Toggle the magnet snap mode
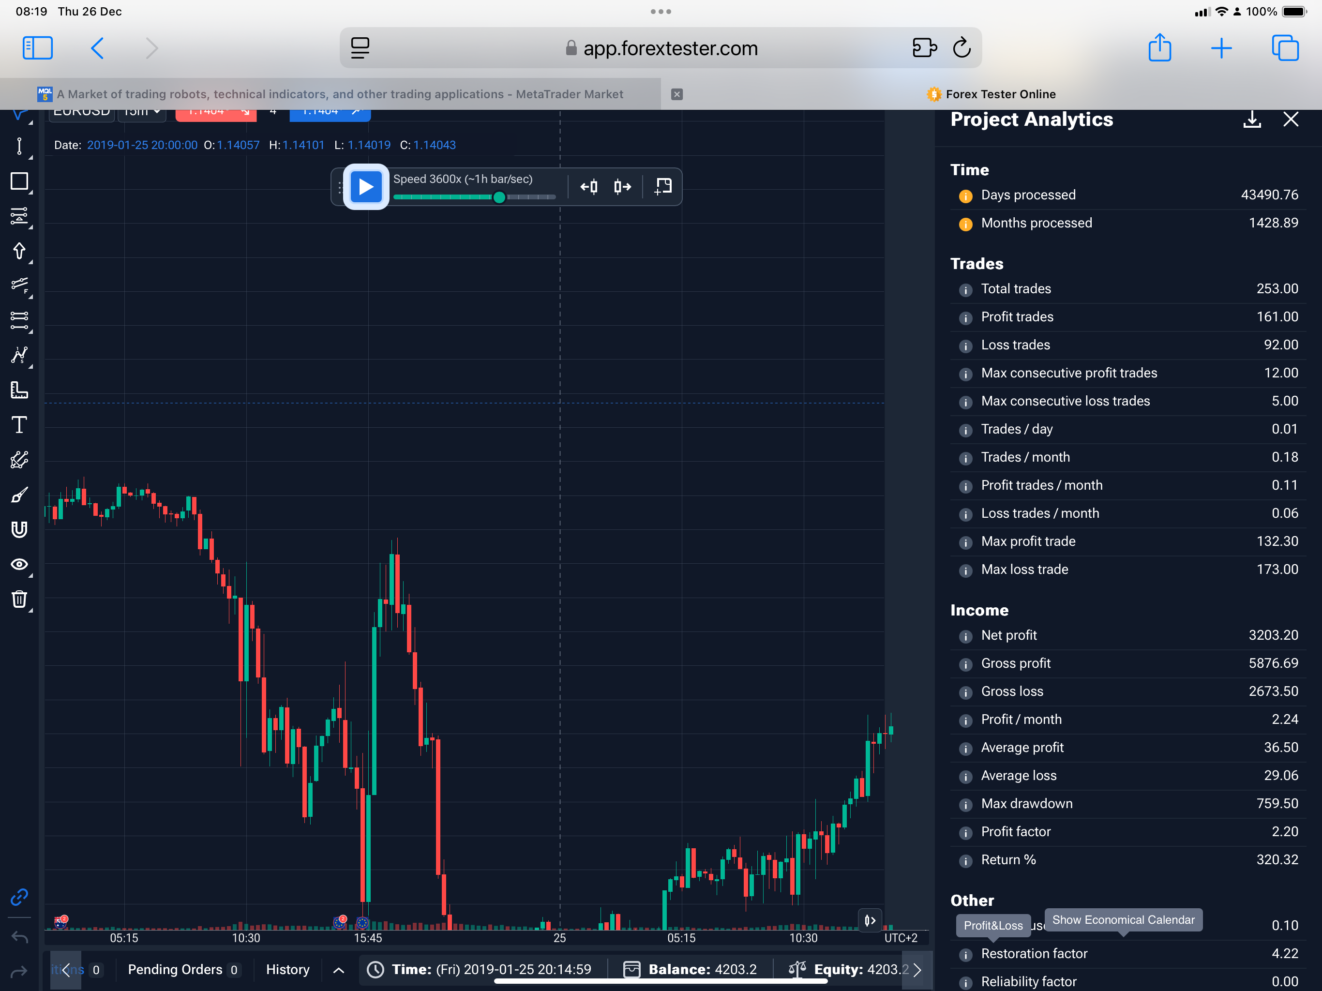 click(19, 529)
